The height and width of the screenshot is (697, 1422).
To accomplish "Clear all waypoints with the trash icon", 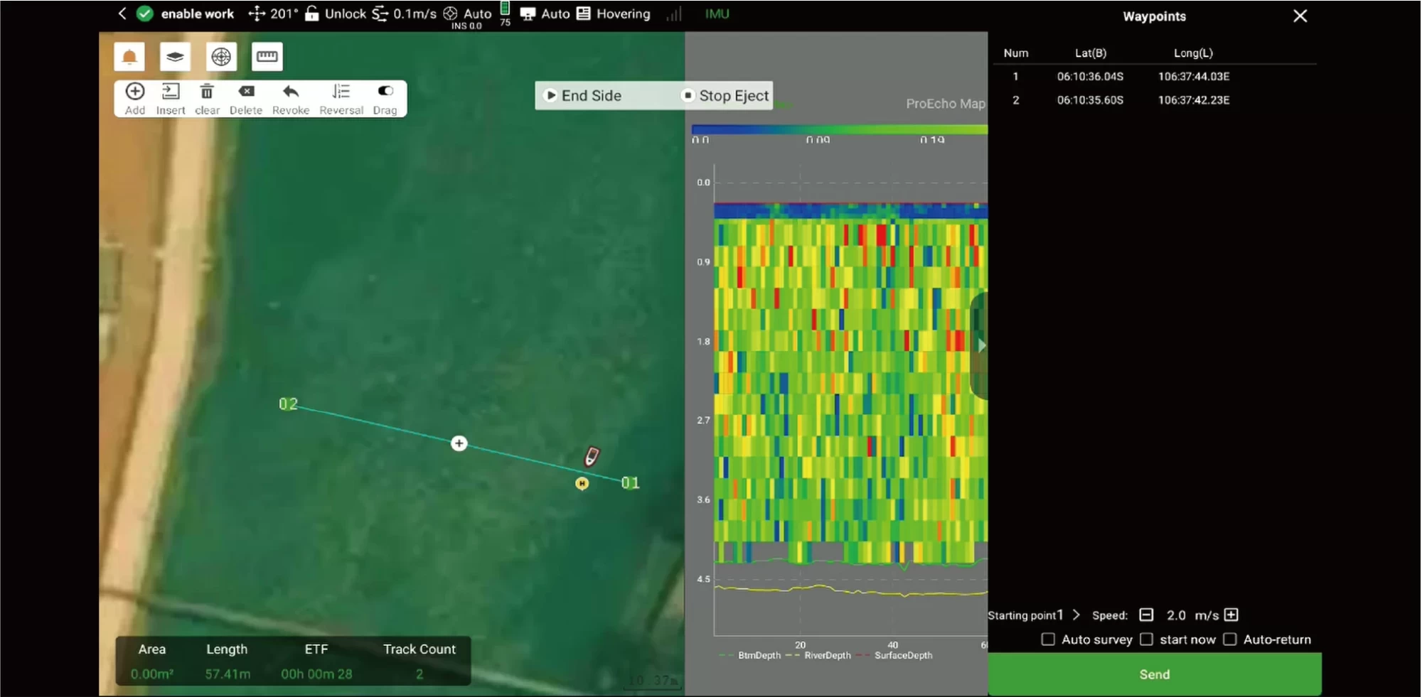I will (207, 99).
